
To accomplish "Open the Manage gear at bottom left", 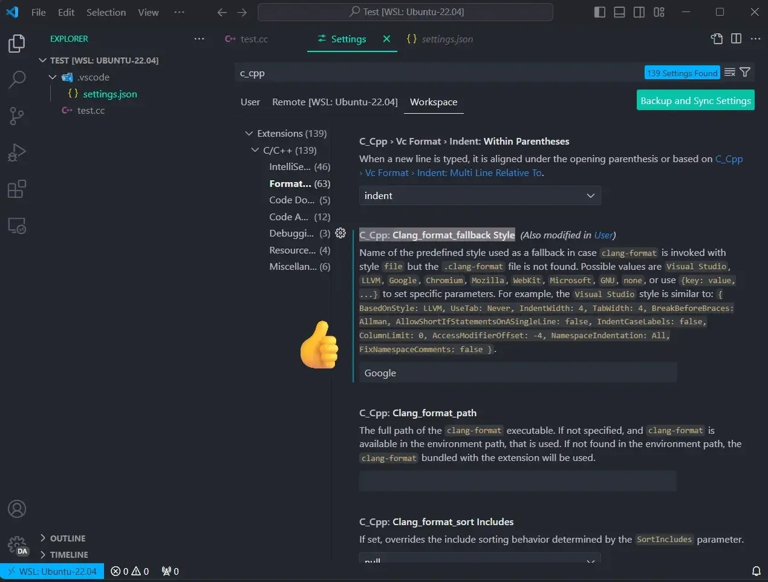I will 17,544.
